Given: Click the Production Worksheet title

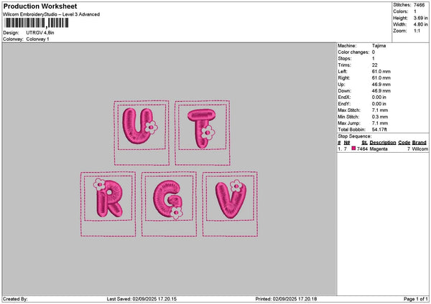Looking at the screenshot, I should pyautogui.click(x=40, y=6).
